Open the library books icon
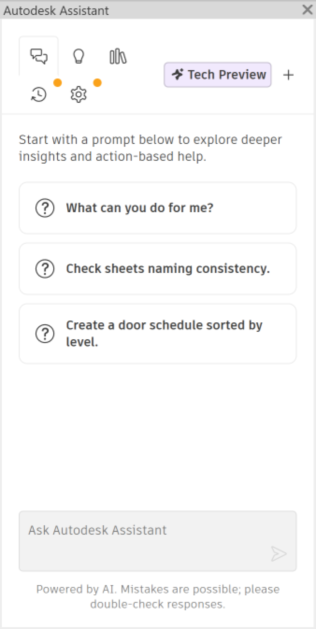Image resolution: width=316 pixels, height=629 pixels. (x=118, y=56)
